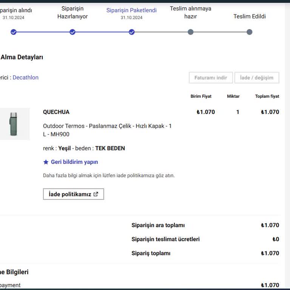Select the Siparişin alındı checkmark step

pos(14,32)
